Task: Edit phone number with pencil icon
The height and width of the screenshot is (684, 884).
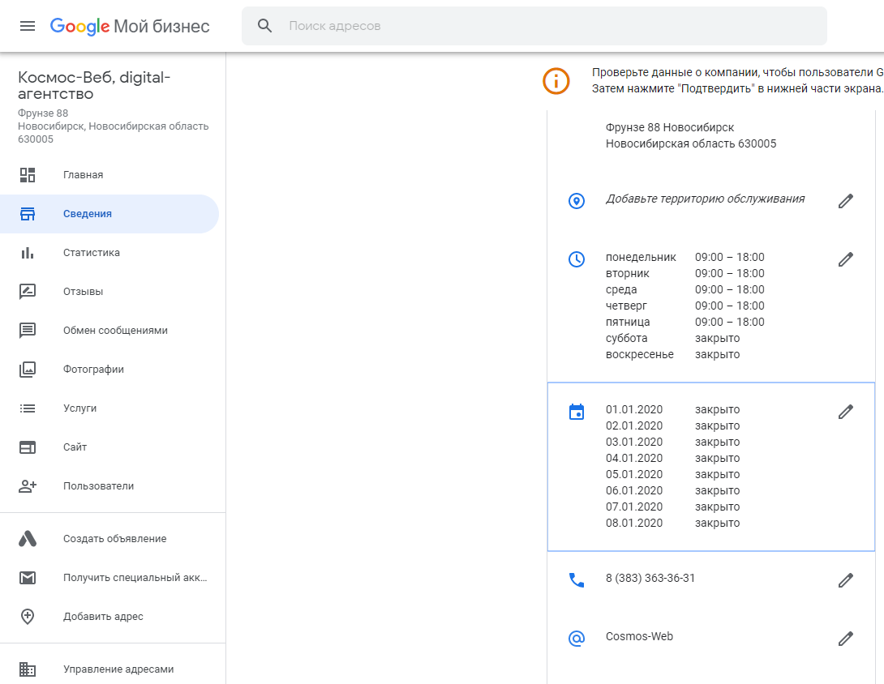Action: tap(845, 580)
